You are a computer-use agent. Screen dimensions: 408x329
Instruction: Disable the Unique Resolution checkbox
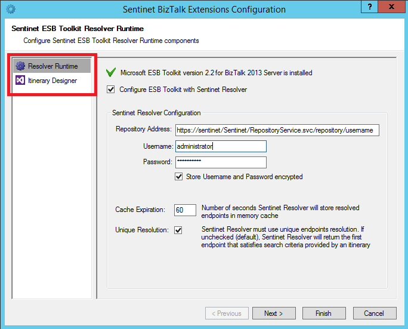coord(178,230)
